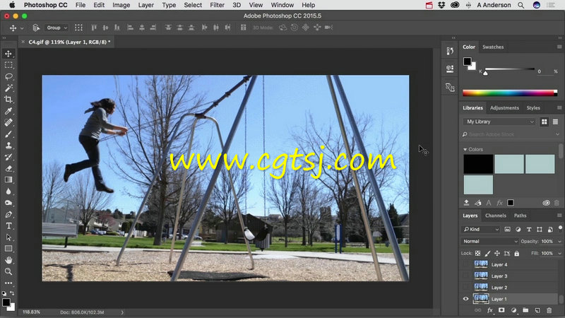
Task: Click the delete layer trash icon
Action: point(549,310)
